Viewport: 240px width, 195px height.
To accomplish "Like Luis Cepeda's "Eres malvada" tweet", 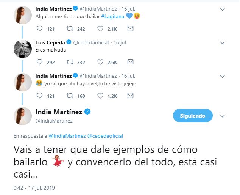I will (100, 62).
